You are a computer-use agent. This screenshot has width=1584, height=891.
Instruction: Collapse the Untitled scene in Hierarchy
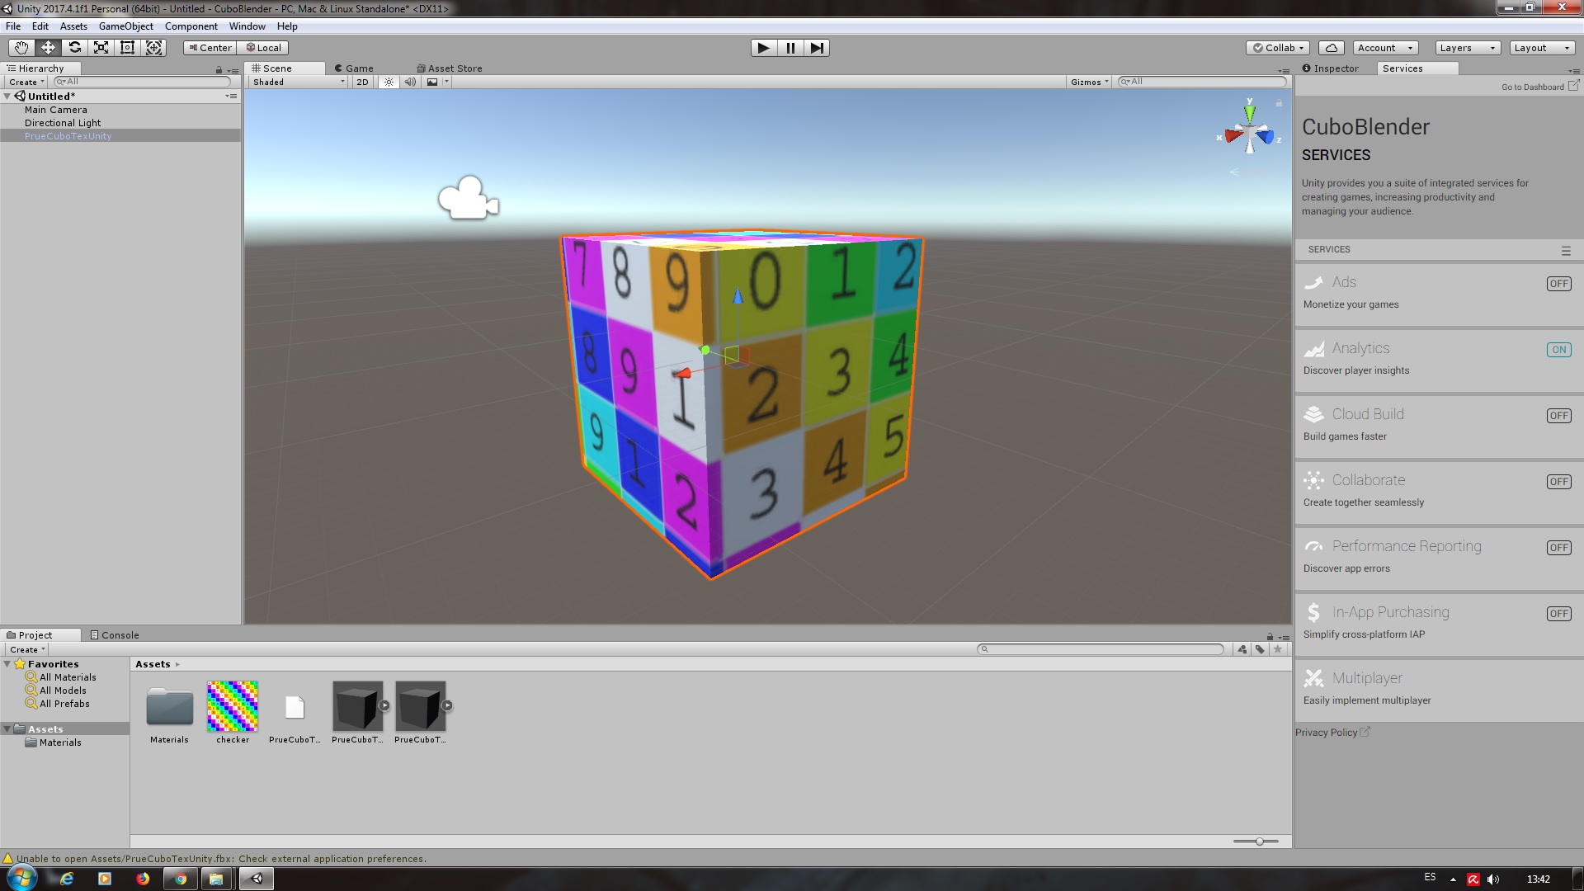(7, 97)
